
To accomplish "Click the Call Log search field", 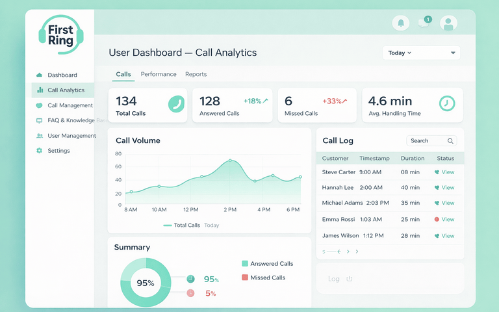I will pyautogui.click(x=426, y=141).
